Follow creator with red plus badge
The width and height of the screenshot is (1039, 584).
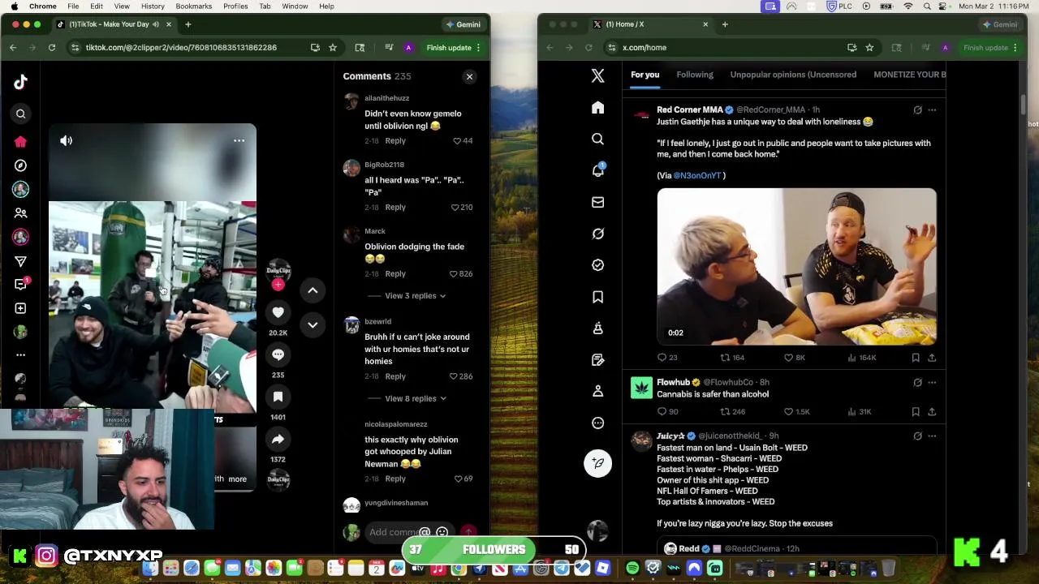[x=278, y=285]
